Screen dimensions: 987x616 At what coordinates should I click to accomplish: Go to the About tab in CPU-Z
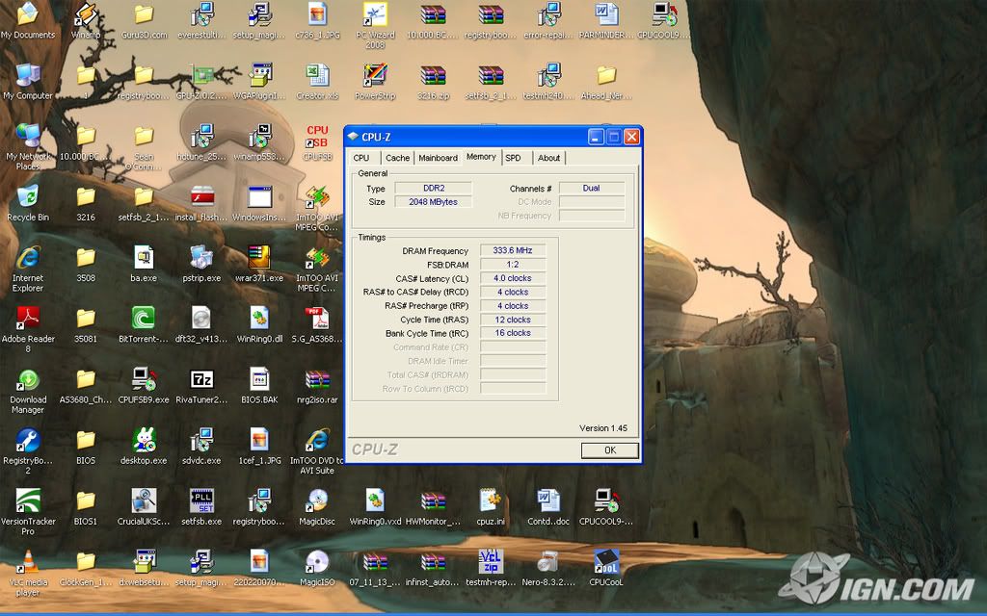tap(548, 158)
